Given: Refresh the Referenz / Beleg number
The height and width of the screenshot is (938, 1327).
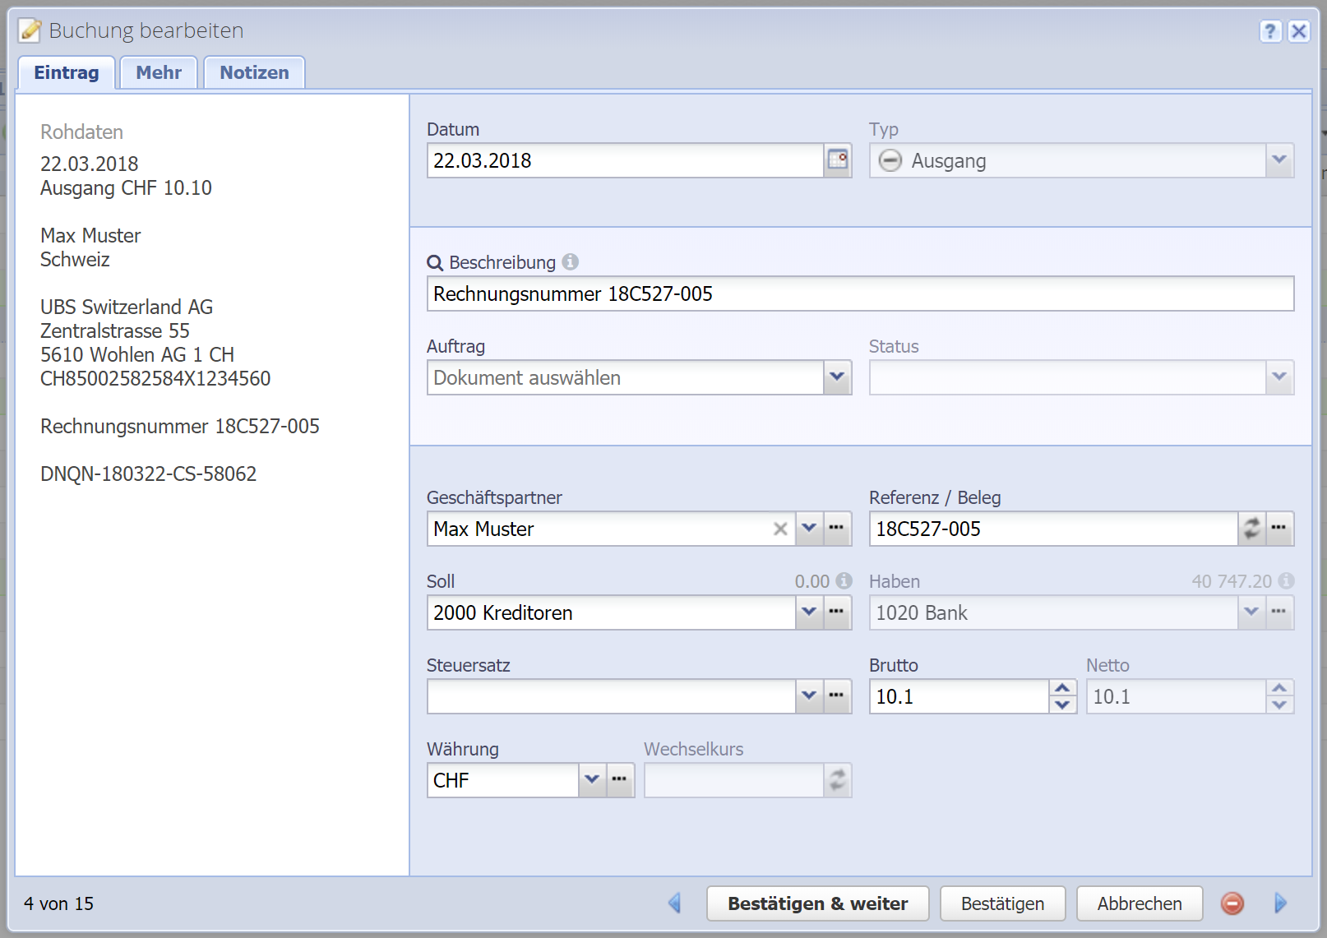Looking at the screenshot, I should (x=1251, y=529).
